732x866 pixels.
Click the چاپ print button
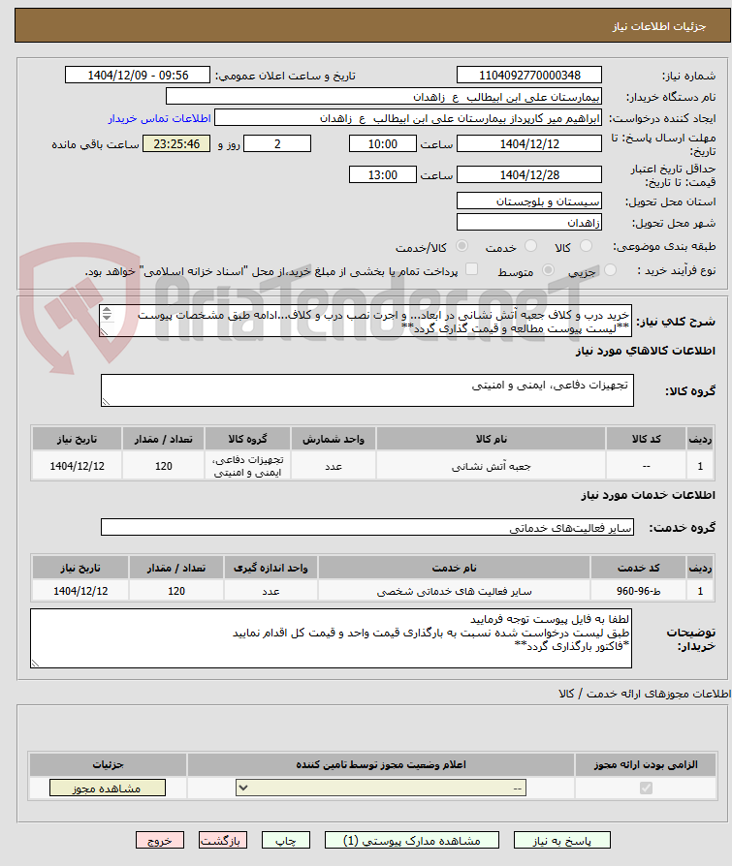coord(285,840)
